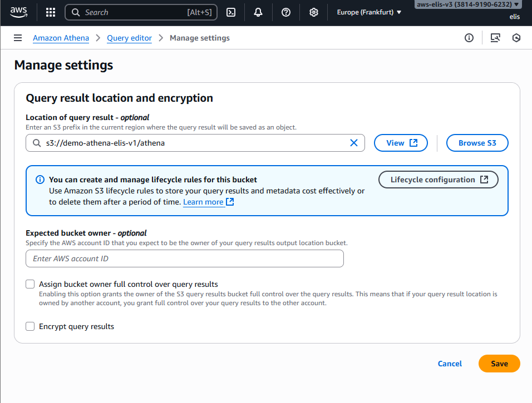532x403 pixels.
Task: Go to Amazon Athena breadcrumb
Action: point(61,38)
